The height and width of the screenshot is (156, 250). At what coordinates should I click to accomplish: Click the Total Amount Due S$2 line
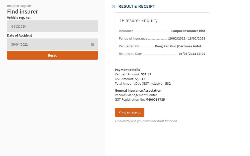pos(143,84)
